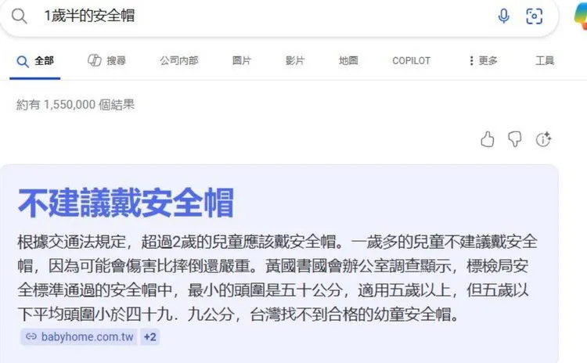Expand the 更多 menu
The height and width of the screenshot is (363, 587).
click(483, 60)
